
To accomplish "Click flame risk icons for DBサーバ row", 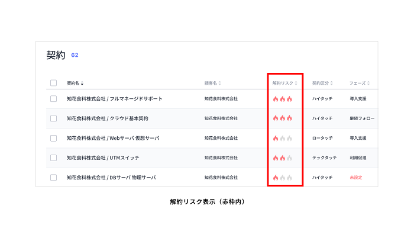I will [283, 178].
